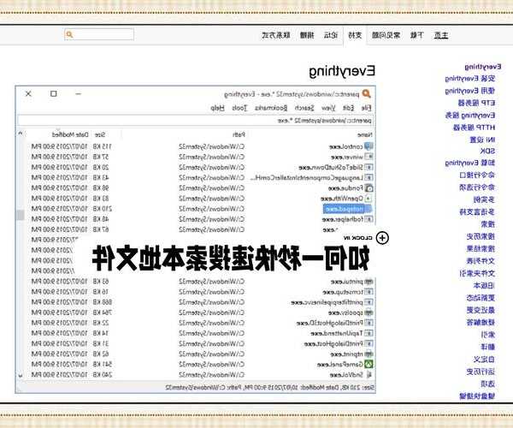The image size is (513, 428).
Task: Click the circled plus icon beside the CLOCK IN label
Action: [x=382, y=238]
